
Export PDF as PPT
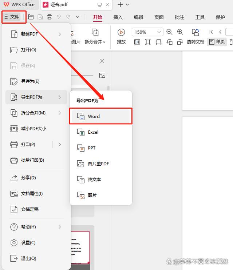click(x=101, y=148)
